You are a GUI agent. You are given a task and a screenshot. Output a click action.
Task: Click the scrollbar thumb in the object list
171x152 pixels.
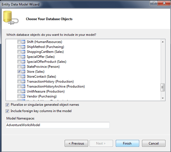[x=163, y=87]
